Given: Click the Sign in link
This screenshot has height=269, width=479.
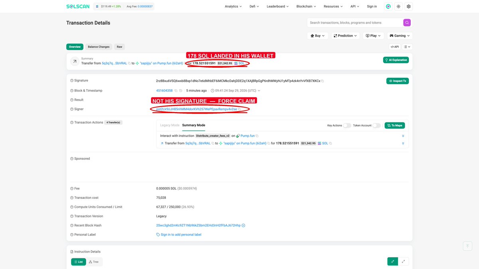Looking at the screenshot, I should pos(372,6).
